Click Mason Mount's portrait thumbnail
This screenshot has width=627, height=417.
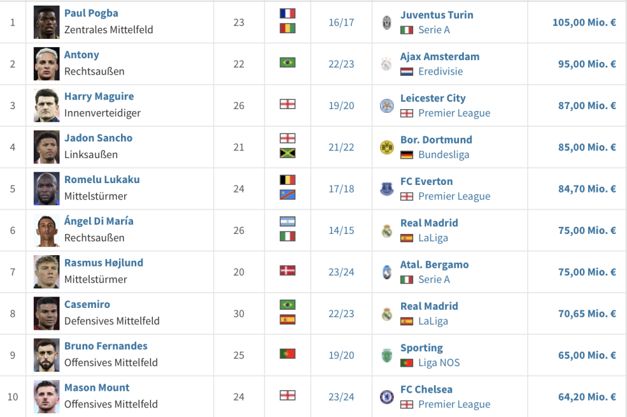tap(46, 397)
